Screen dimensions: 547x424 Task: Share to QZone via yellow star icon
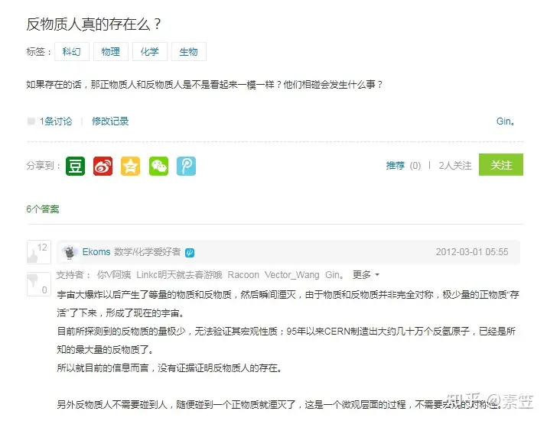click(x=131, y=166)
